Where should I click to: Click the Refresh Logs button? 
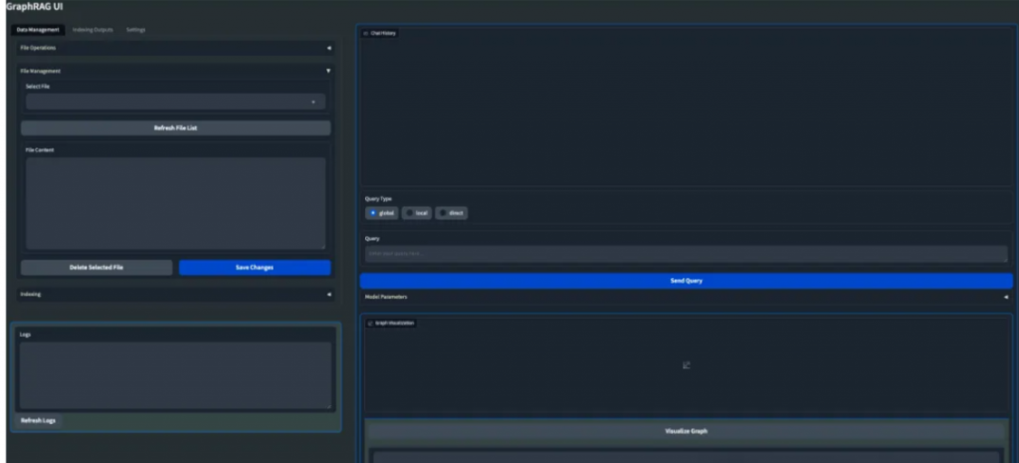pyautogui.click(x=39, y=421)
